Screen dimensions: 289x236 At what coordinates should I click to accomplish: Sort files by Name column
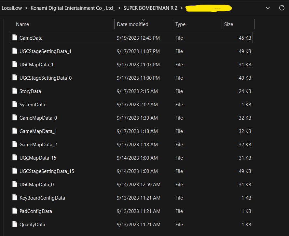coord(22,24)
